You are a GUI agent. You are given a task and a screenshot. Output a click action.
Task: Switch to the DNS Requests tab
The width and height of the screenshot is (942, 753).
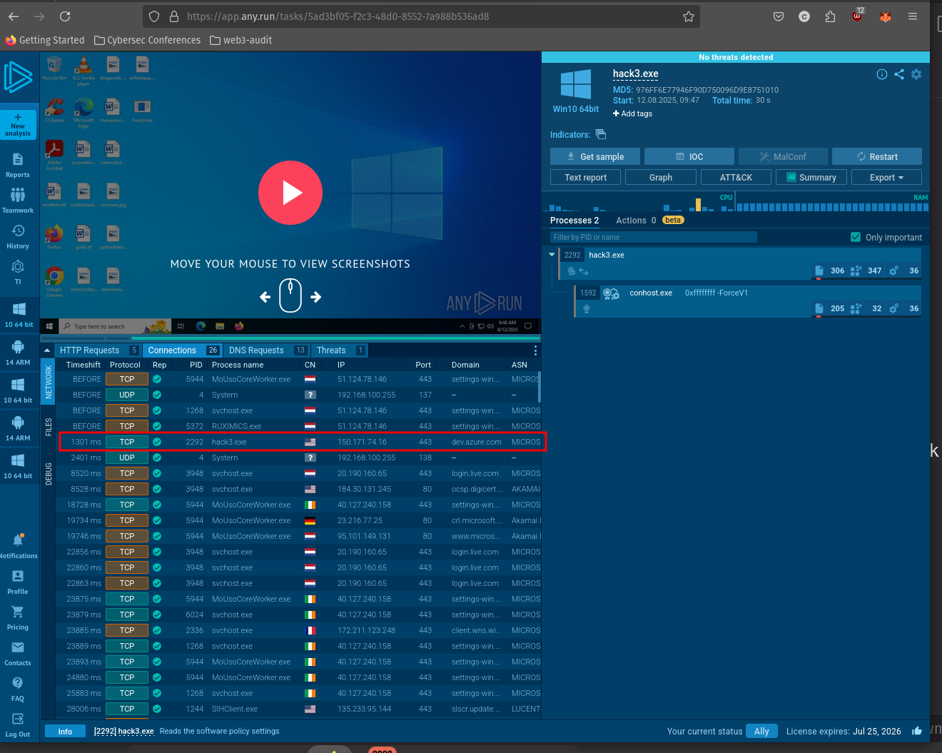[x=267, y=350]
